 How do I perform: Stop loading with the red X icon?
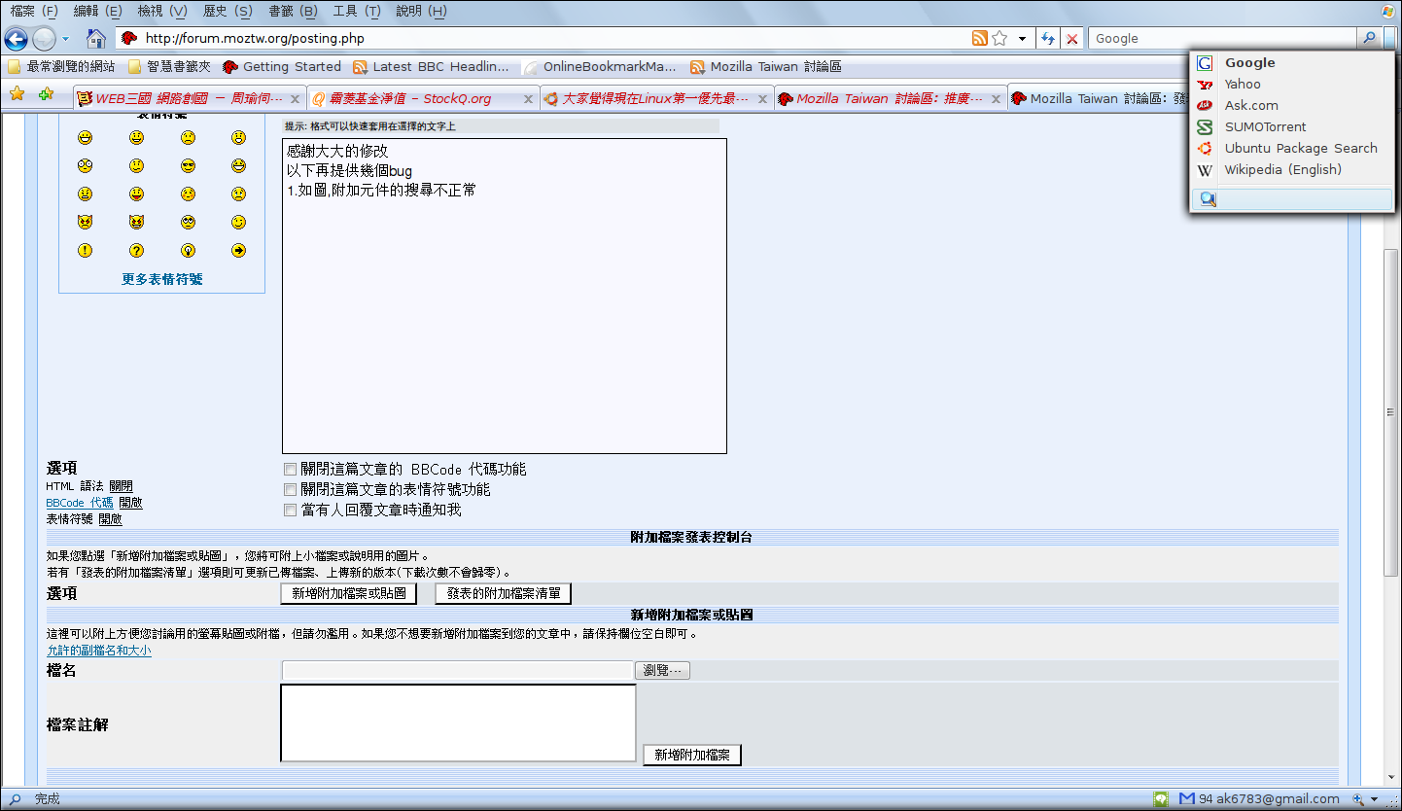pyautogui.click(x=1072, y=39)
